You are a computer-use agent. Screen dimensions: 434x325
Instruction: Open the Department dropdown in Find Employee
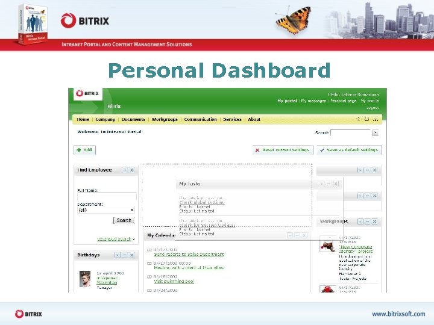(106, 210)
